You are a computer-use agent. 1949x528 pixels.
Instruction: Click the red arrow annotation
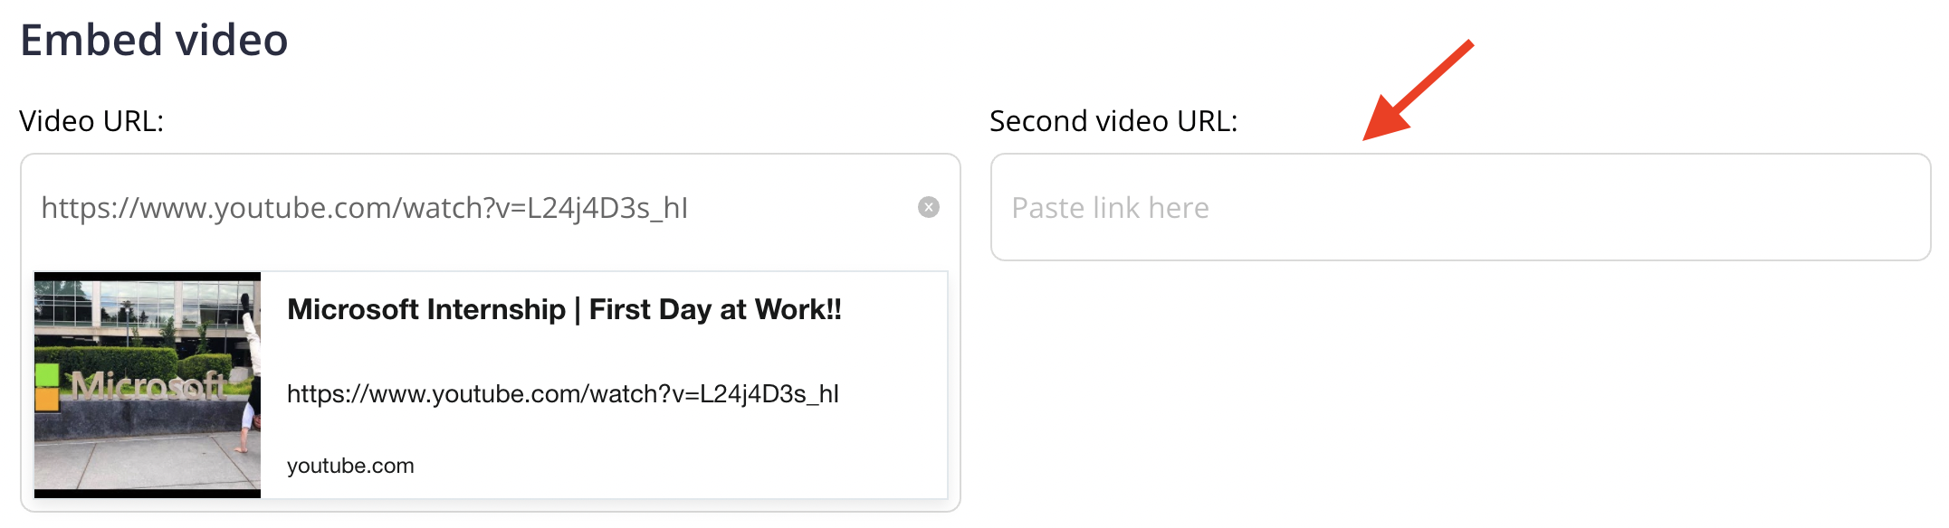[x=1418, y=90]
